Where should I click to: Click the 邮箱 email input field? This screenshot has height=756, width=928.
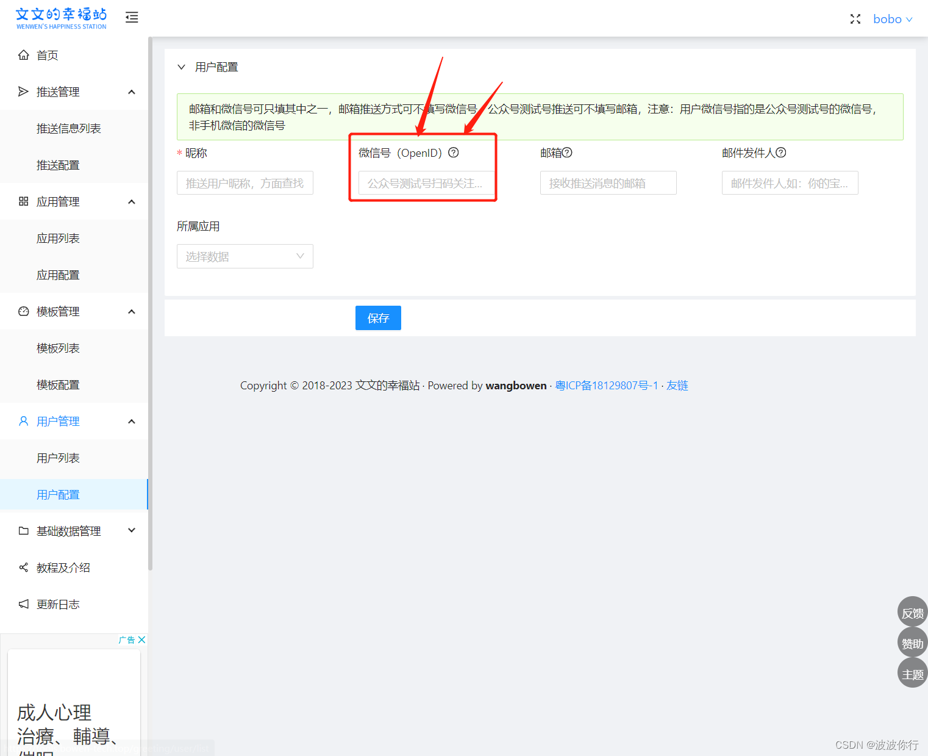609,183
